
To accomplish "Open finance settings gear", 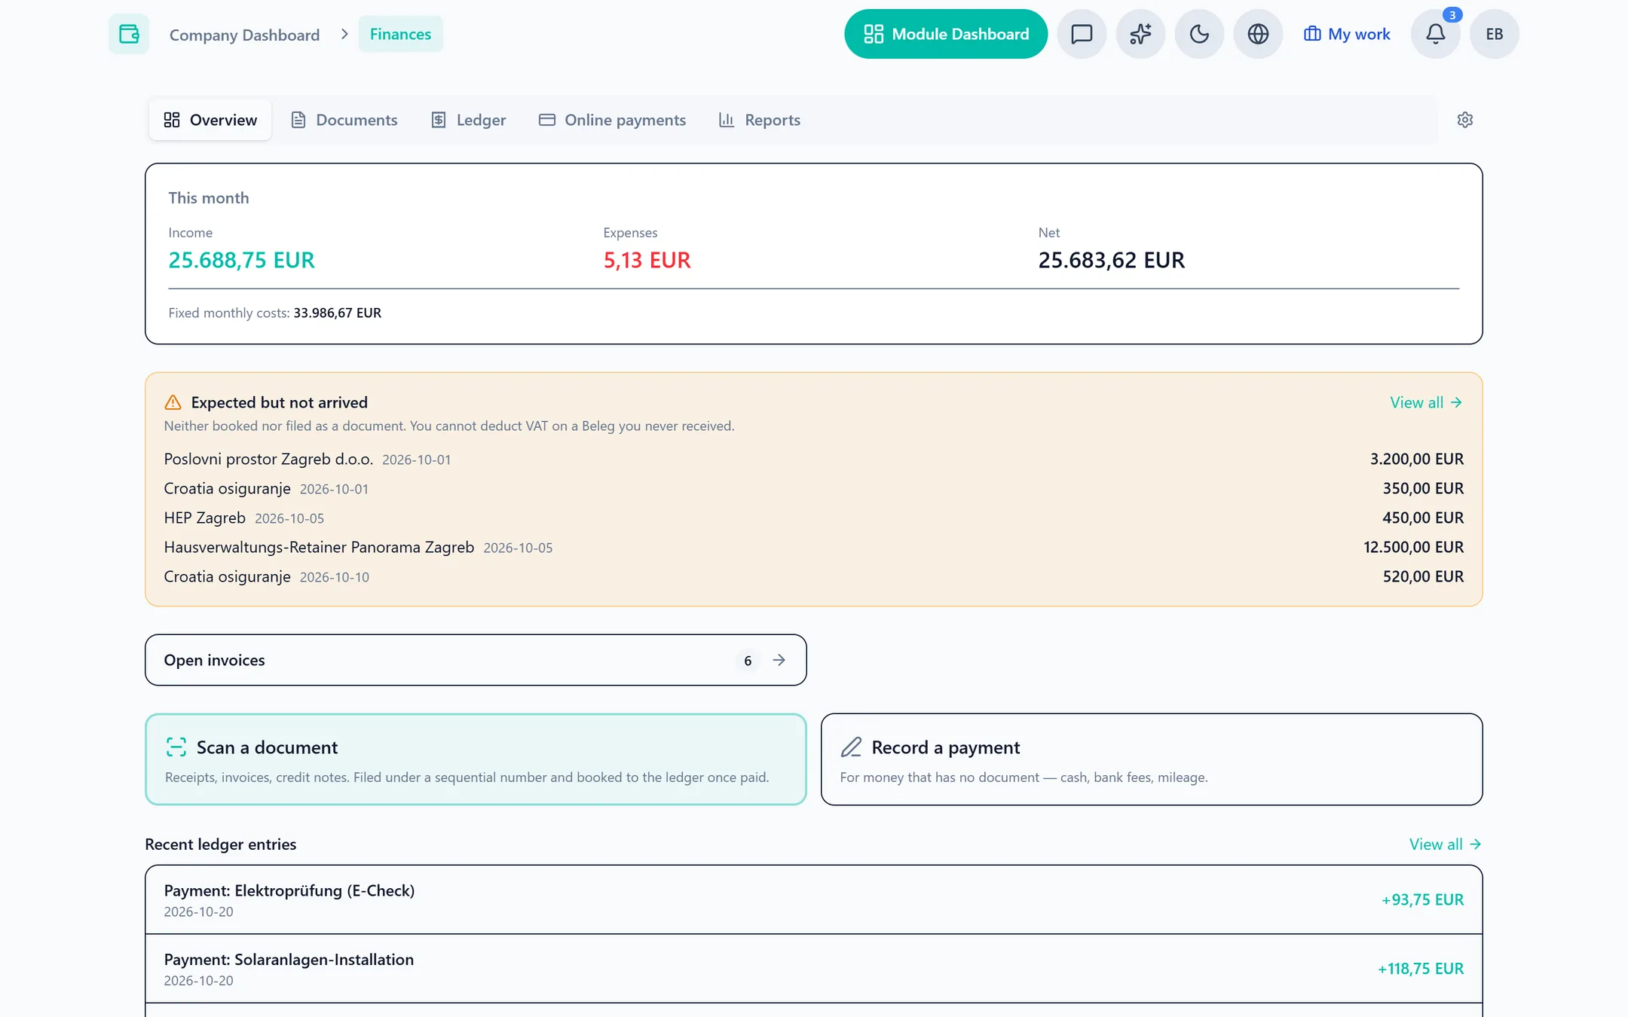I will 1465,120.
